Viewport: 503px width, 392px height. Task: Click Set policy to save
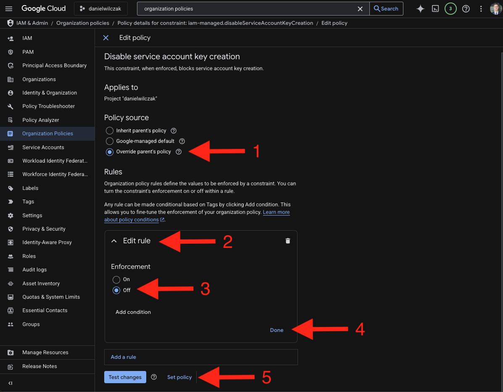179,377
